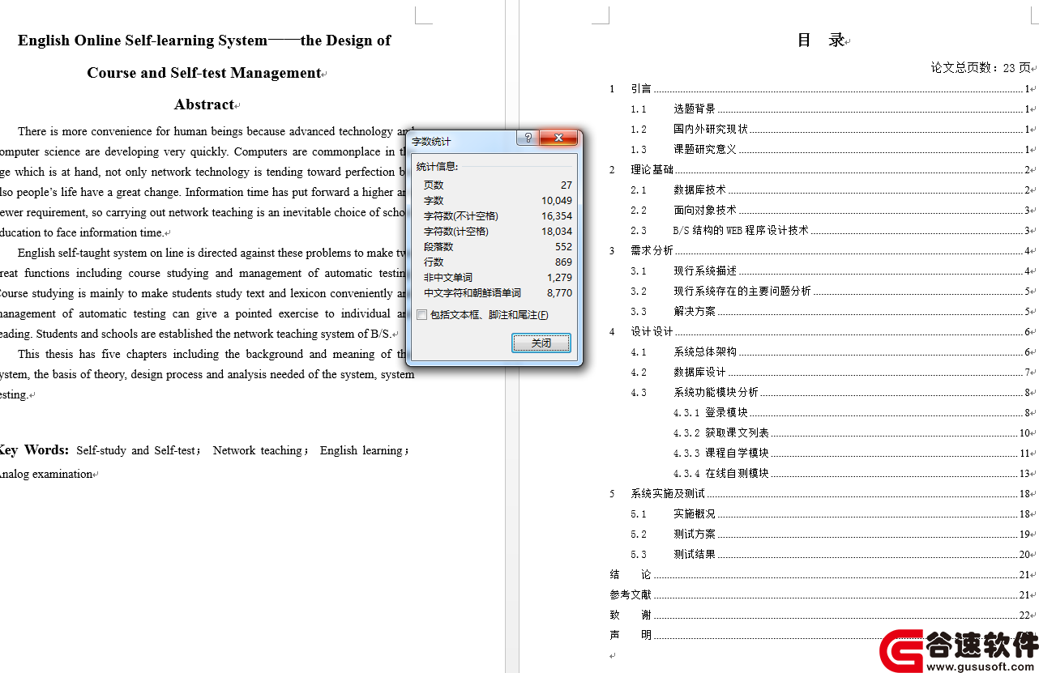Click the help question mark in word count dialog
This screenshot has height=673, width=1039.
click(528, 138)
